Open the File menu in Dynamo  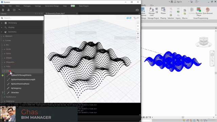(3, 6)
